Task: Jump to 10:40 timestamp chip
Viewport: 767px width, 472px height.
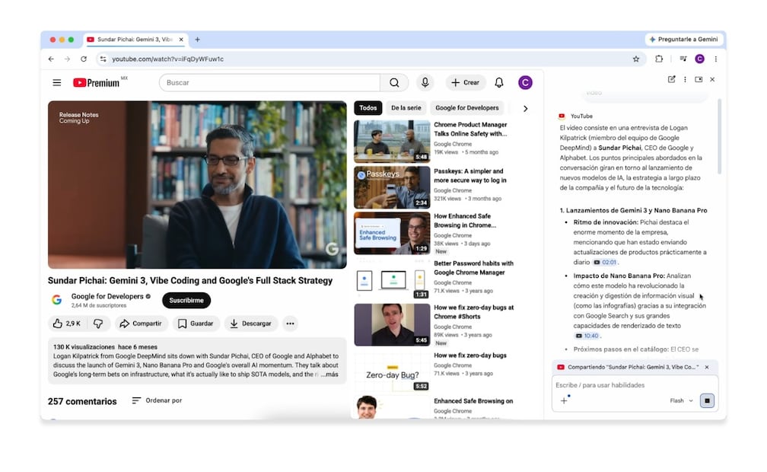Action: [x=587, y=336]
